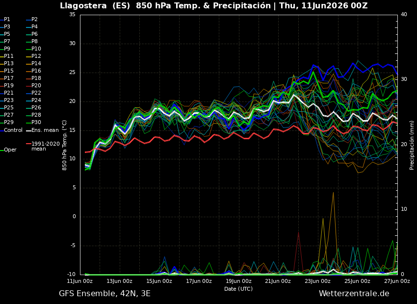Click the '17Jun 00z' date tick label
This screenshot has width=417, height=304.
(199, 281)
